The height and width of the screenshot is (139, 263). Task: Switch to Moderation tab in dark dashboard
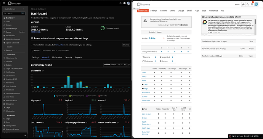pyautogui.click(x=57, y=57)
